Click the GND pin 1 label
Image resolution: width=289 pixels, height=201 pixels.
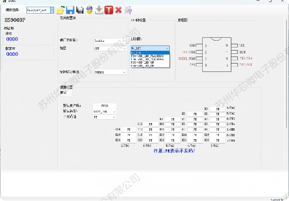(x=192, y=46)
